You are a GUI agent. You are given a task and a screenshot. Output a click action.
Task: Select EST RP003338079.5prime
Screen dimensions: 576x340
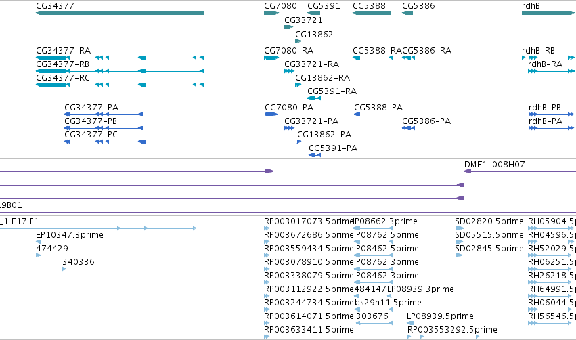pyautogui.click(x=267, y=282)
